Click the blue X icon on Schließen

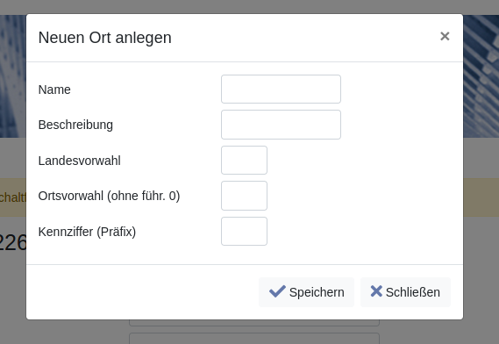tap(376, 291)
